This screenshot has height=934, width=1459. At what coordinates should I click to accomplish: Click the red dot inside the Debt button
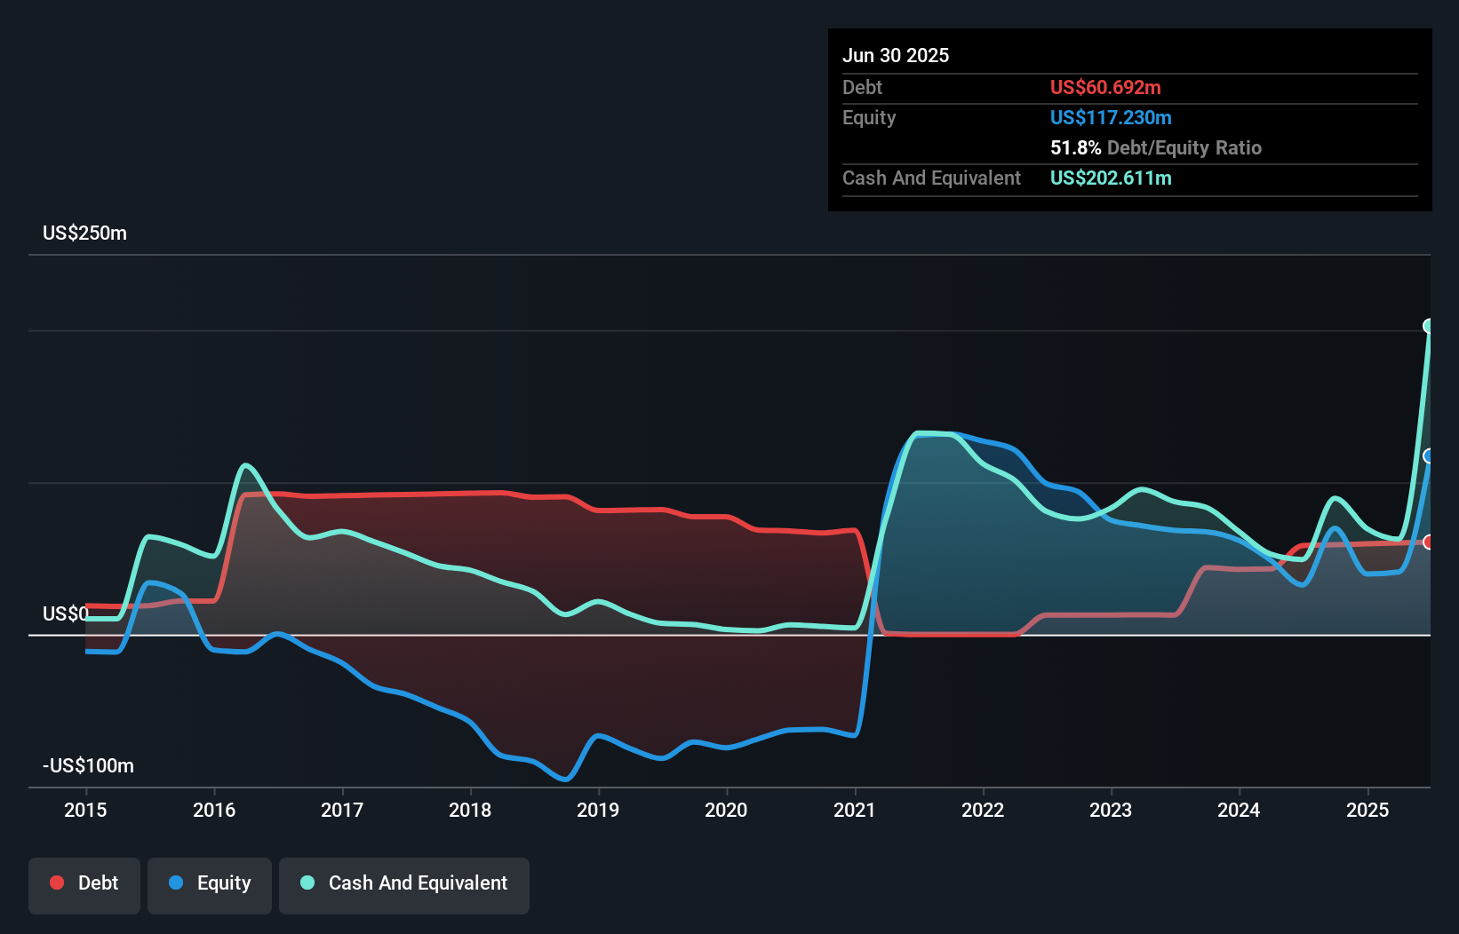coord(56,883)
